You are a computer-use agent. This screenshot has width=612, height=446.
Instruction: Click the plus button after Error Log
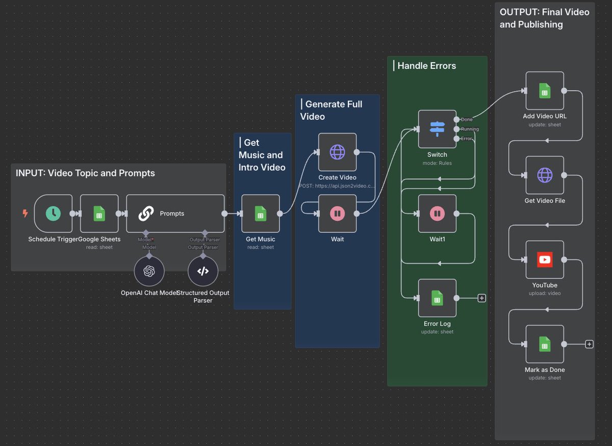[481, 298]
